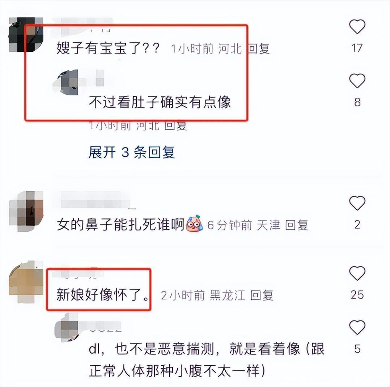The height and width of the screenshot is (387, 390).
Task: Like the reply 不过看肚子确实有点像
Action: point(357,81)
